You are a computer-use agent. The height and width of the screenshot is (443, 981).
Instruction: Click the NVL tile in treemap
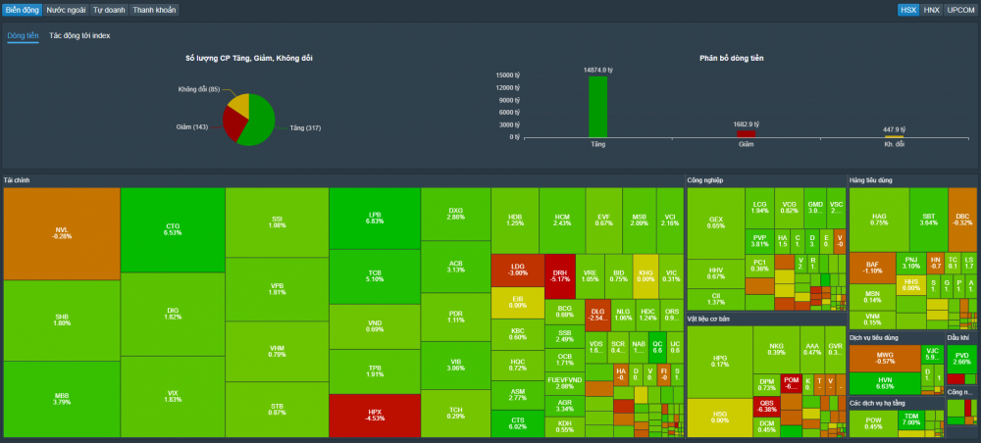[62, 233]
